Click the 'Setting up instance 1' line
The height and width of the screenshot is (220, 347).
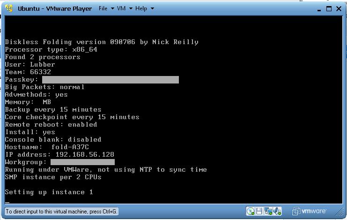[x=49, y=192]
